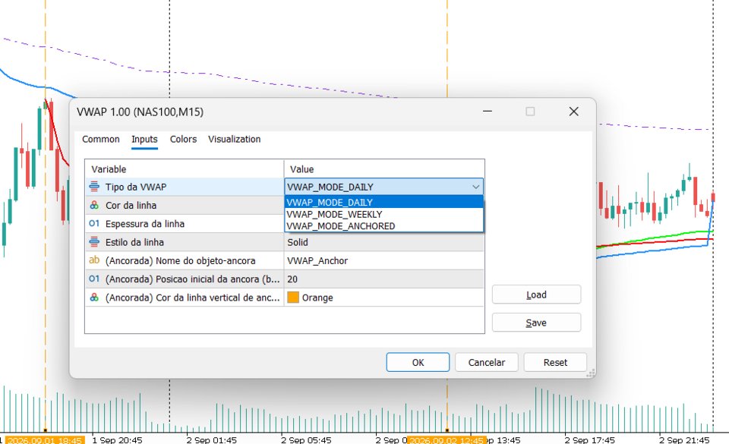Confirm settings with the OK button
Image resolution: width=729 pixels, height=444 pixels.
418,362
